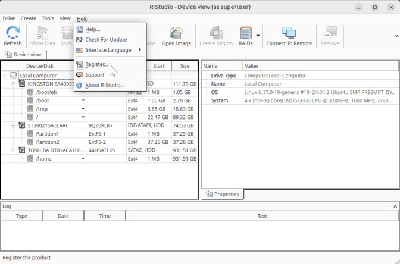Open About R-Studio... dialog

click(110, 85)
